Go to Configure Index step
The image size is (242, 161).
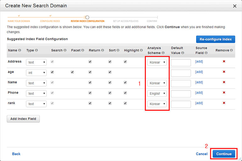point(50,21)
